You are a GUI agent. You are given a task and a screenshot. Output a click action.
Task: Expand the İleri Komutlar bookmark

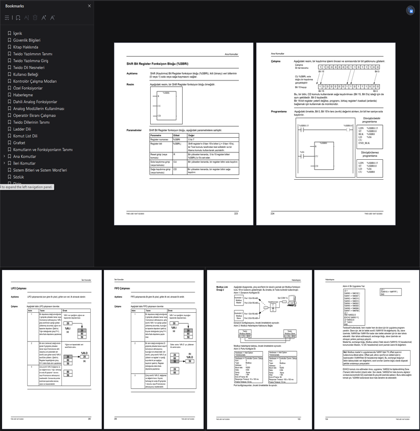pyautogui.click(x=5, y=163)
